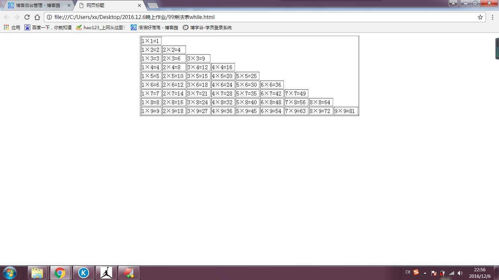Click the Action Center flag icon
This screenshot has width=499, height=280.
click(434, 273)
